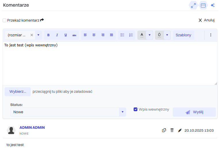Open the font size dropdown

pyautogui.click(x=38, y=35)
